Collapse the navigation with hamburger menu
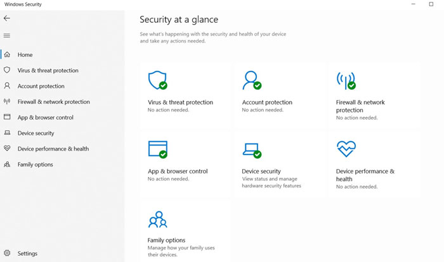The image size is (444, 262). [7, 35]
